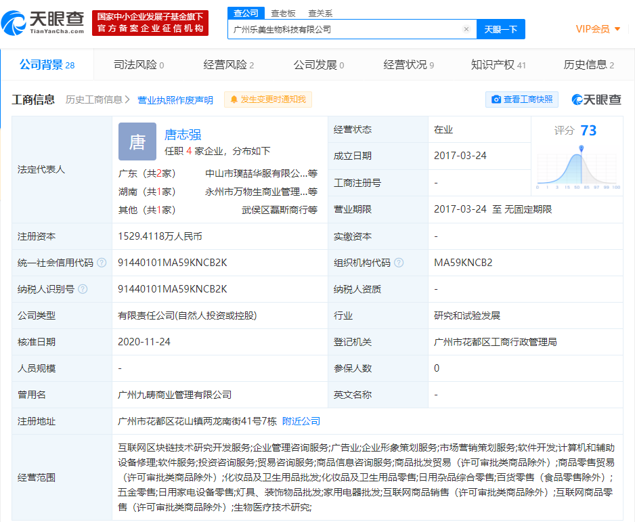Select organization code MA59KNCB2
Image resolution: width=635 pixels, height=522 pixels.
(x=463, y=263)
